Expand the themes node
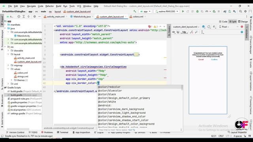 (11, 80)
